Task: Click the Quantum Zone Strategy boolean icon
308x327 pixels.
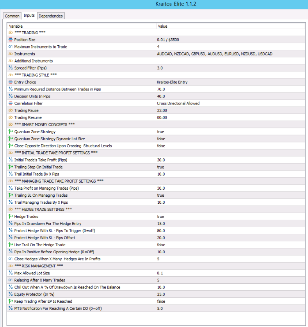Action: click(11, 132)
